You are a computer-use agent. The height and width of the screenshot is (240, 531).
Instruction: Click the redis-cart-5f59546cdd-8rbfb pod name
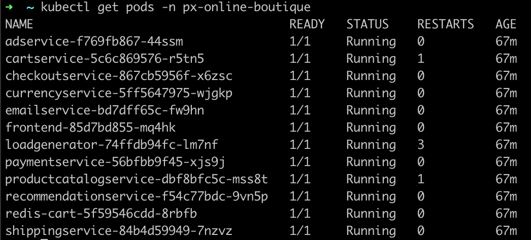tap(102, 214)
